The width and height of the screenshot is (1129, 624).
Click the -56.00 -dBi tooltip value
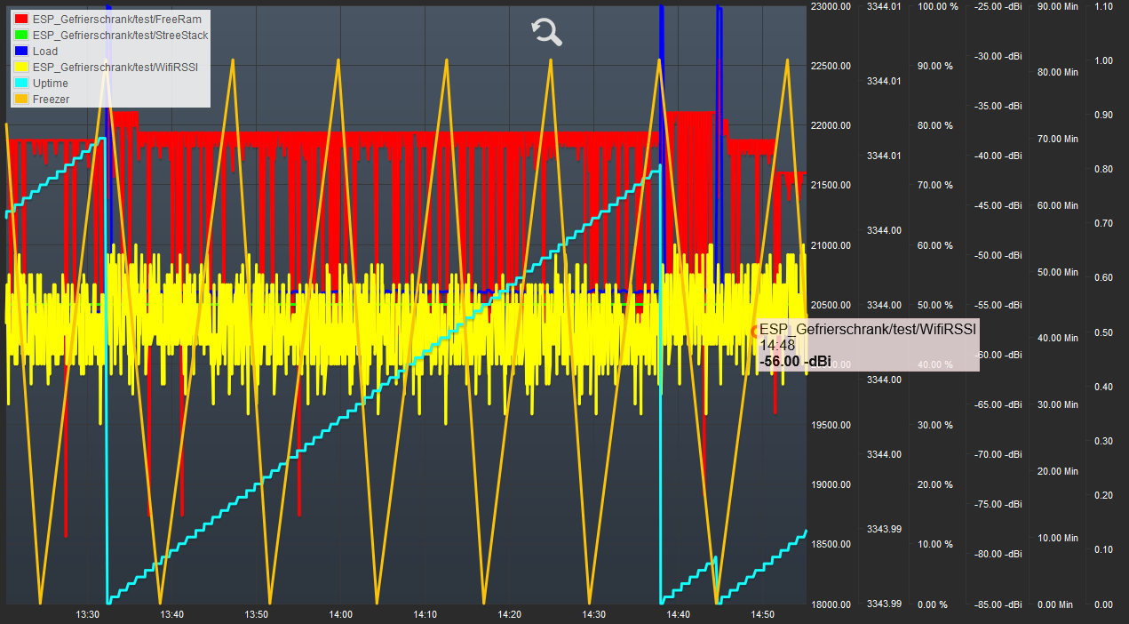796,361
